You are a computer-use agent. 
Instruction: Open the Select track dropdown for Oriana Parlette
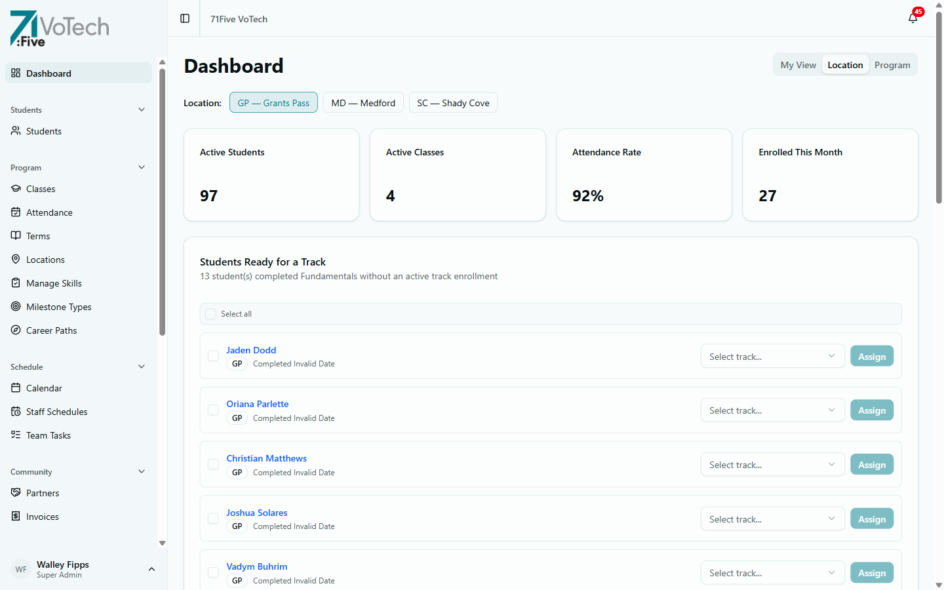click(773, 410)
